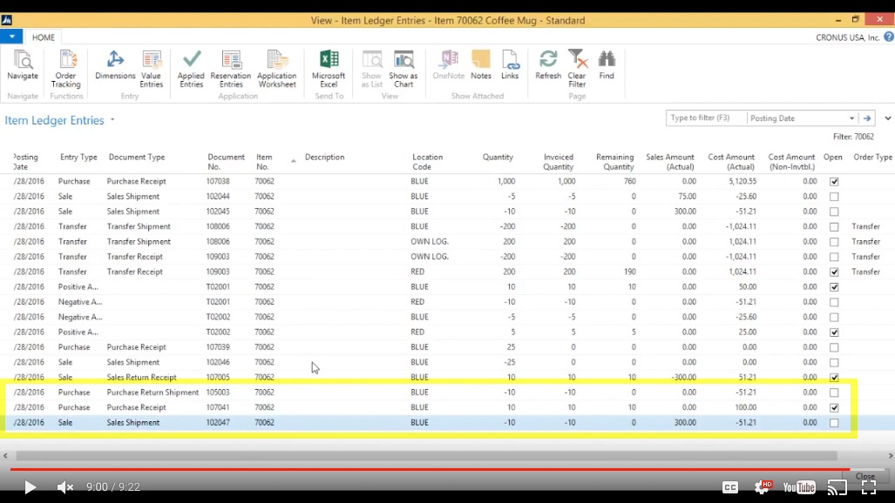The height and width of the screenshot is (503, 895).
Task: Open the help question mark icon
Action: tap(889, 37)
